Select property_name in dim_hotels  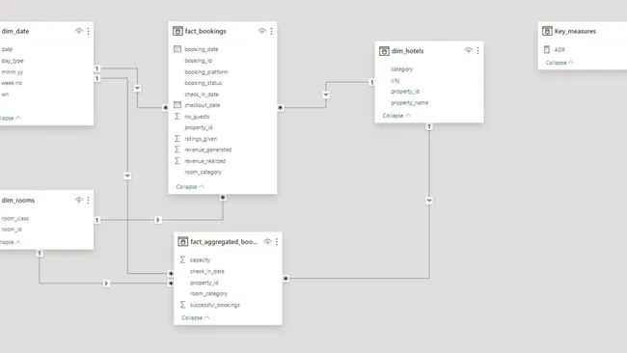pyautogui.click(x=409, y=103)
